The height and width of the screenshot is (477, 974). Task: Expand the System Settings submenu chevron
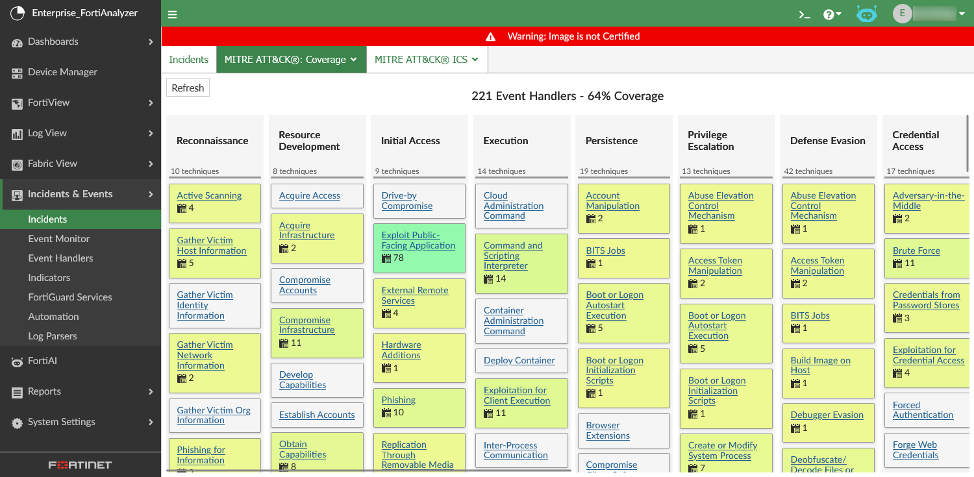click(x=151, y=422)
